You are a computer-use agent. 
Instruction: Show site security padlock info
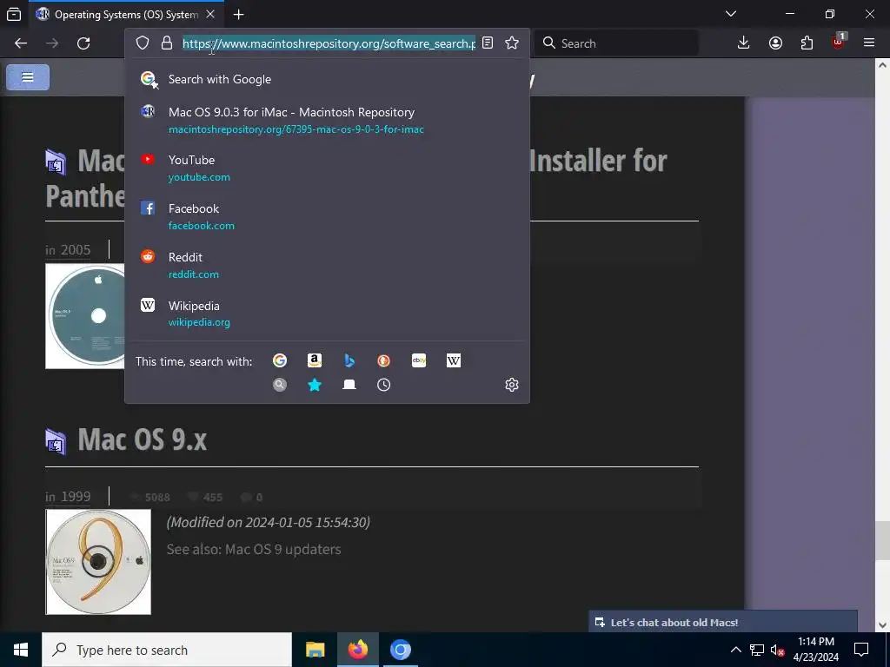(166, 43)
